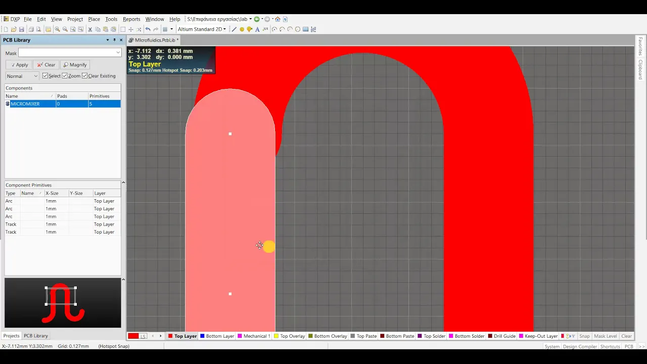Select the place string text tool
This screenshot has height=364, width=647.
coord(257,29)
